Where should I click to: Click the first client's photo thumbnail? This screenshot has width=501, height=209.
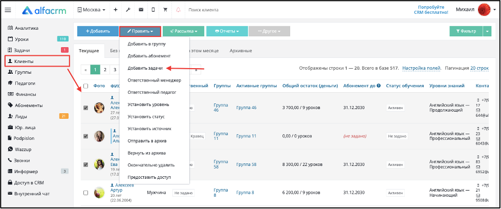tap(99, 108)
